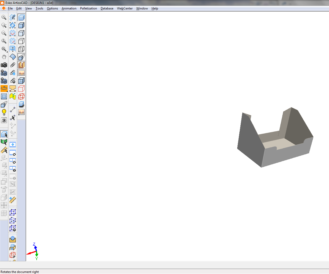The height and width of the screenshot is (274, 329).
Task: Click the red outline cube icon
Action: (22, 89)
